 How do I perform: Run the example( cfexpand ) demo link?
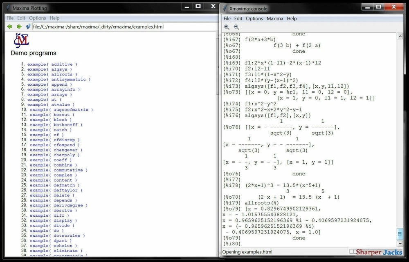[54, 144]
